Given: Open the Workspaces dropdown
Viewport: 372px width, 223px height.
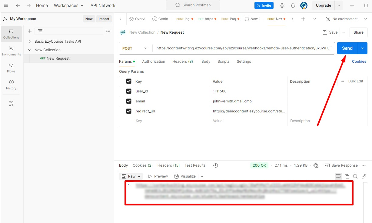Looking at the screenshot, I should pos(69,5).
